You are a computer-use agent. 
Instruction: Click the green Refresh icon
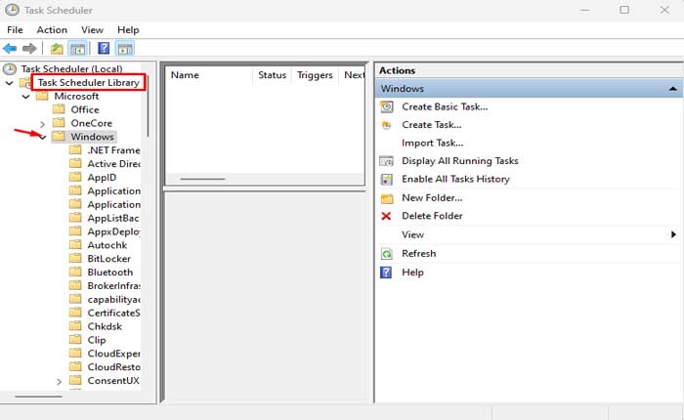tap(387, 254)
